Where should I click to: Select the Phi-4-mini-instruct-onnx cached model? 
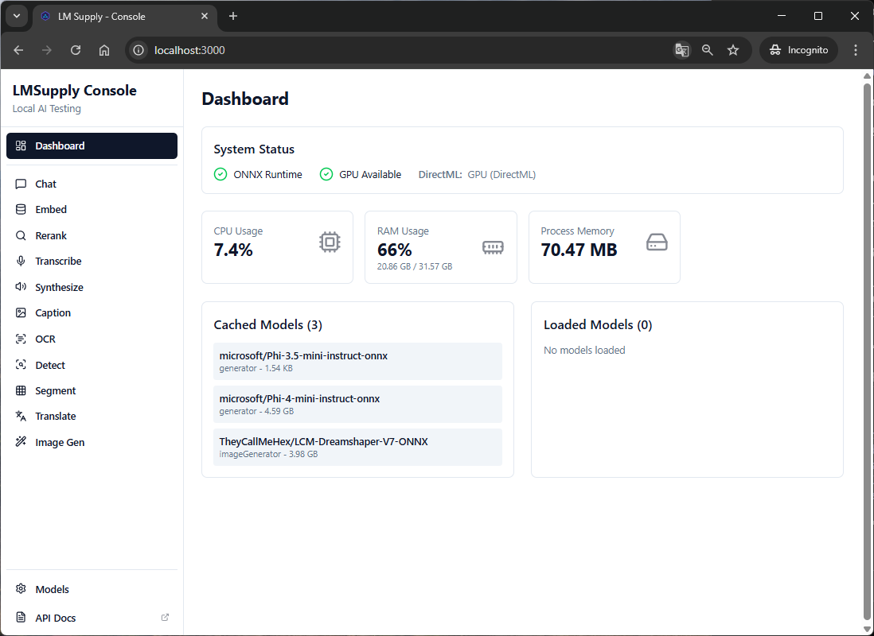pyautogui.click(x=357, y=405)
